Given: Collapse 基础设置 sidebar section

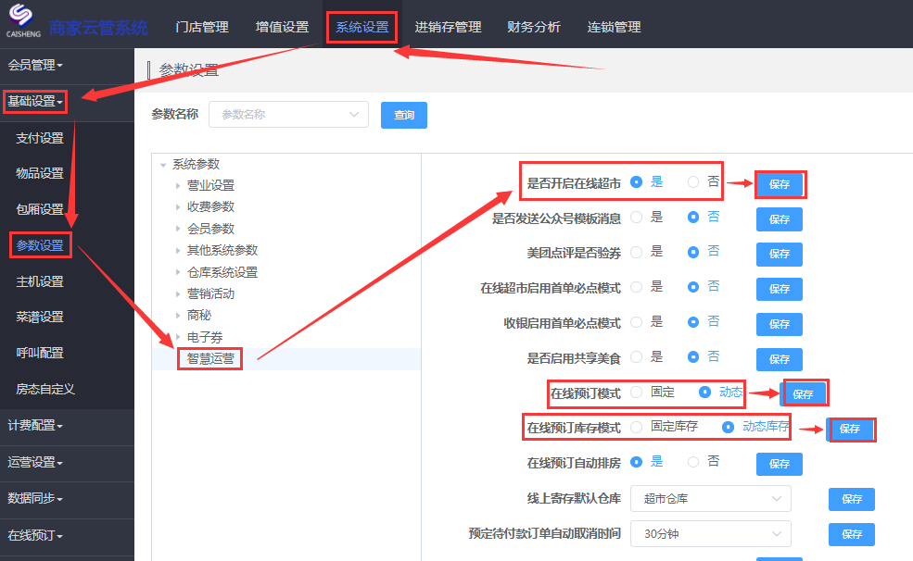Looking at the screenshot, I should (x=35, y=101).
